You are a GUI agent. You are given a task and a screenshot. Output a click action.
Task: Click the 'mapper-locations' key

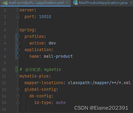(44, 83)
